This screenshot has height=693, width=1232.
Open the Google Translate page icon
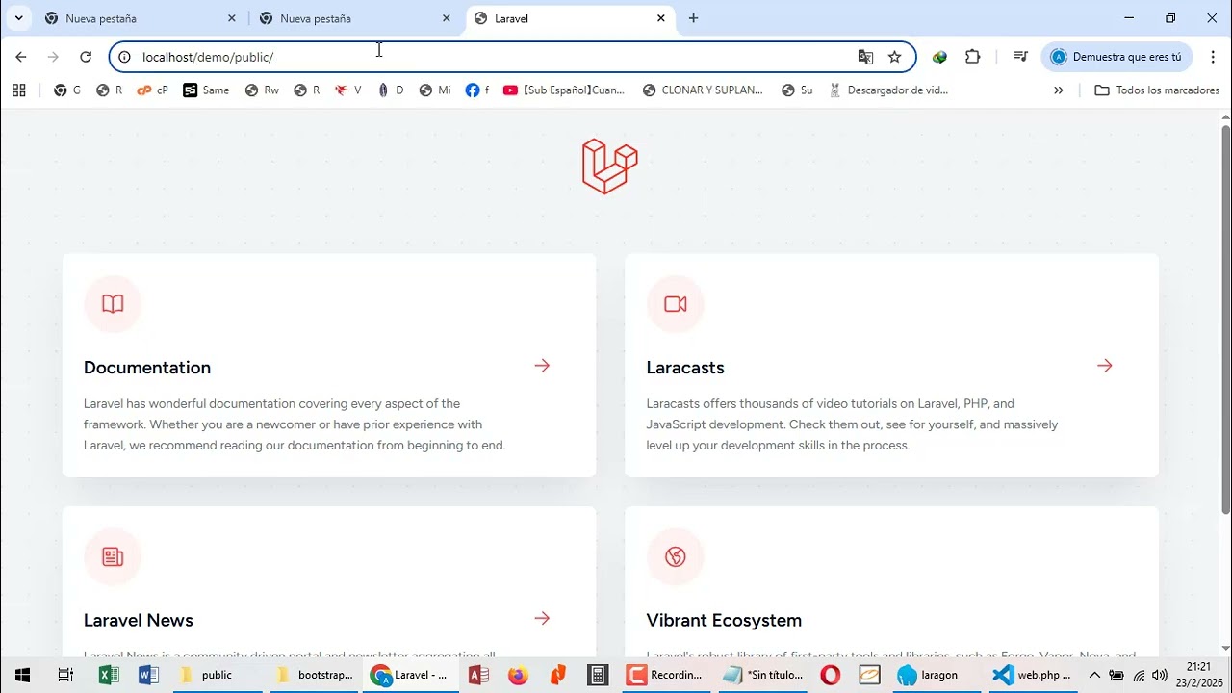(x=865, y=57)
